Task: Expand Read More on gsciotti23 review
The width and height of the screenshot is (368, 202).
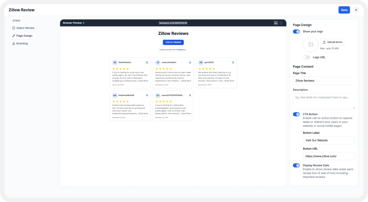Action: tap(229, 81)
